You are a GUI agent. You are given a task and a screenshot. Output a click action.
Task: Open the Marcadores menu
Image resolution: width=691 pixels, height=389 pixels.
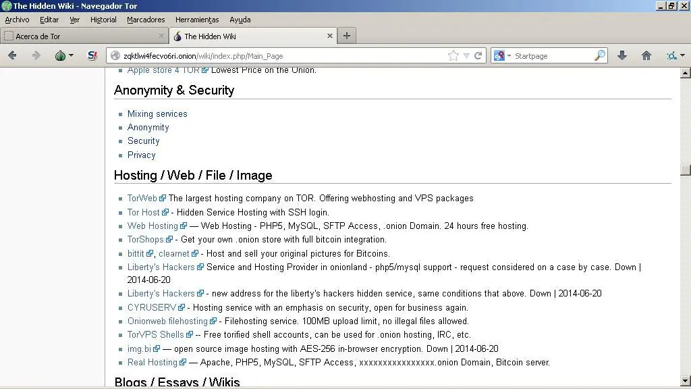(x=146, y=20)
